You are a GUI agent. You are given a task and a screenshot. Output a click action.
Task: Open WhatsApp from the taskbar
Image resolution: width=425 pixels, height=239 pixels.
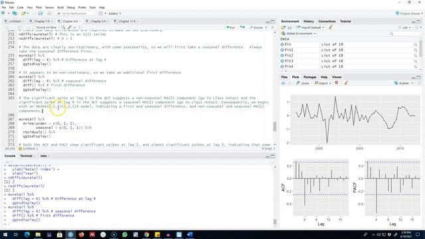click(x=125, y=234)
